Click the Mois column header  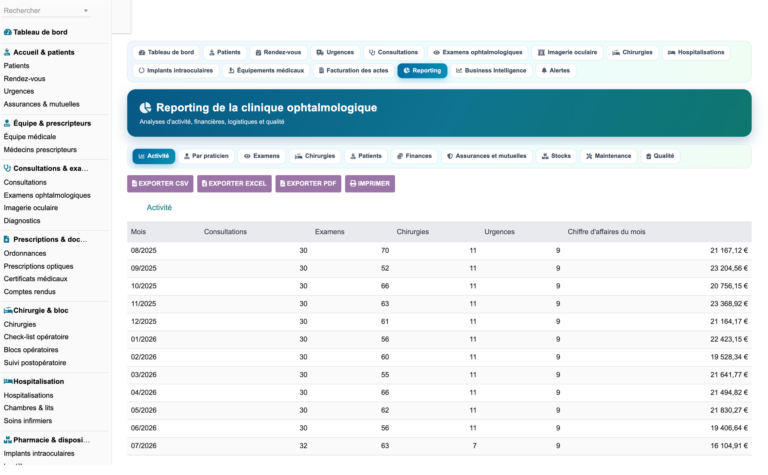tap(139, 232)
